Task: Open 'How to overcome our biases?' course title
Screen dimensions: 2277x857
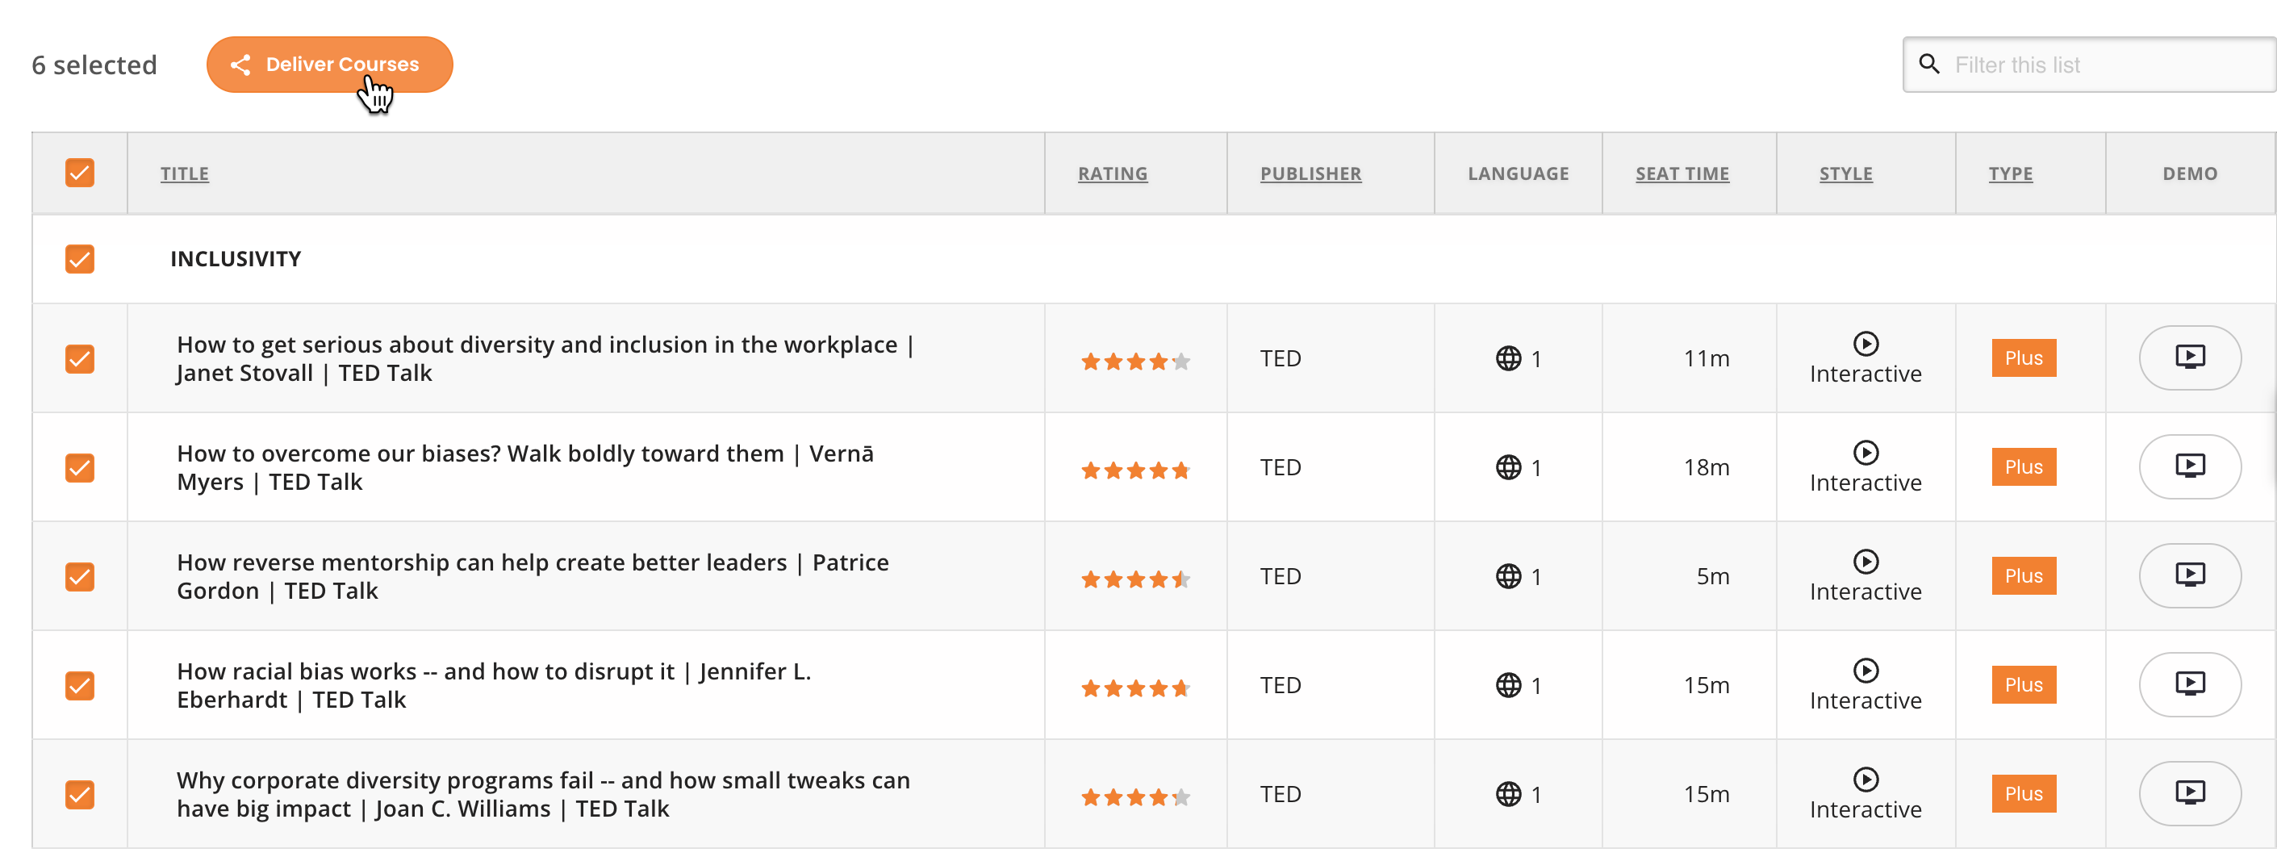Action: coord(525,467)
